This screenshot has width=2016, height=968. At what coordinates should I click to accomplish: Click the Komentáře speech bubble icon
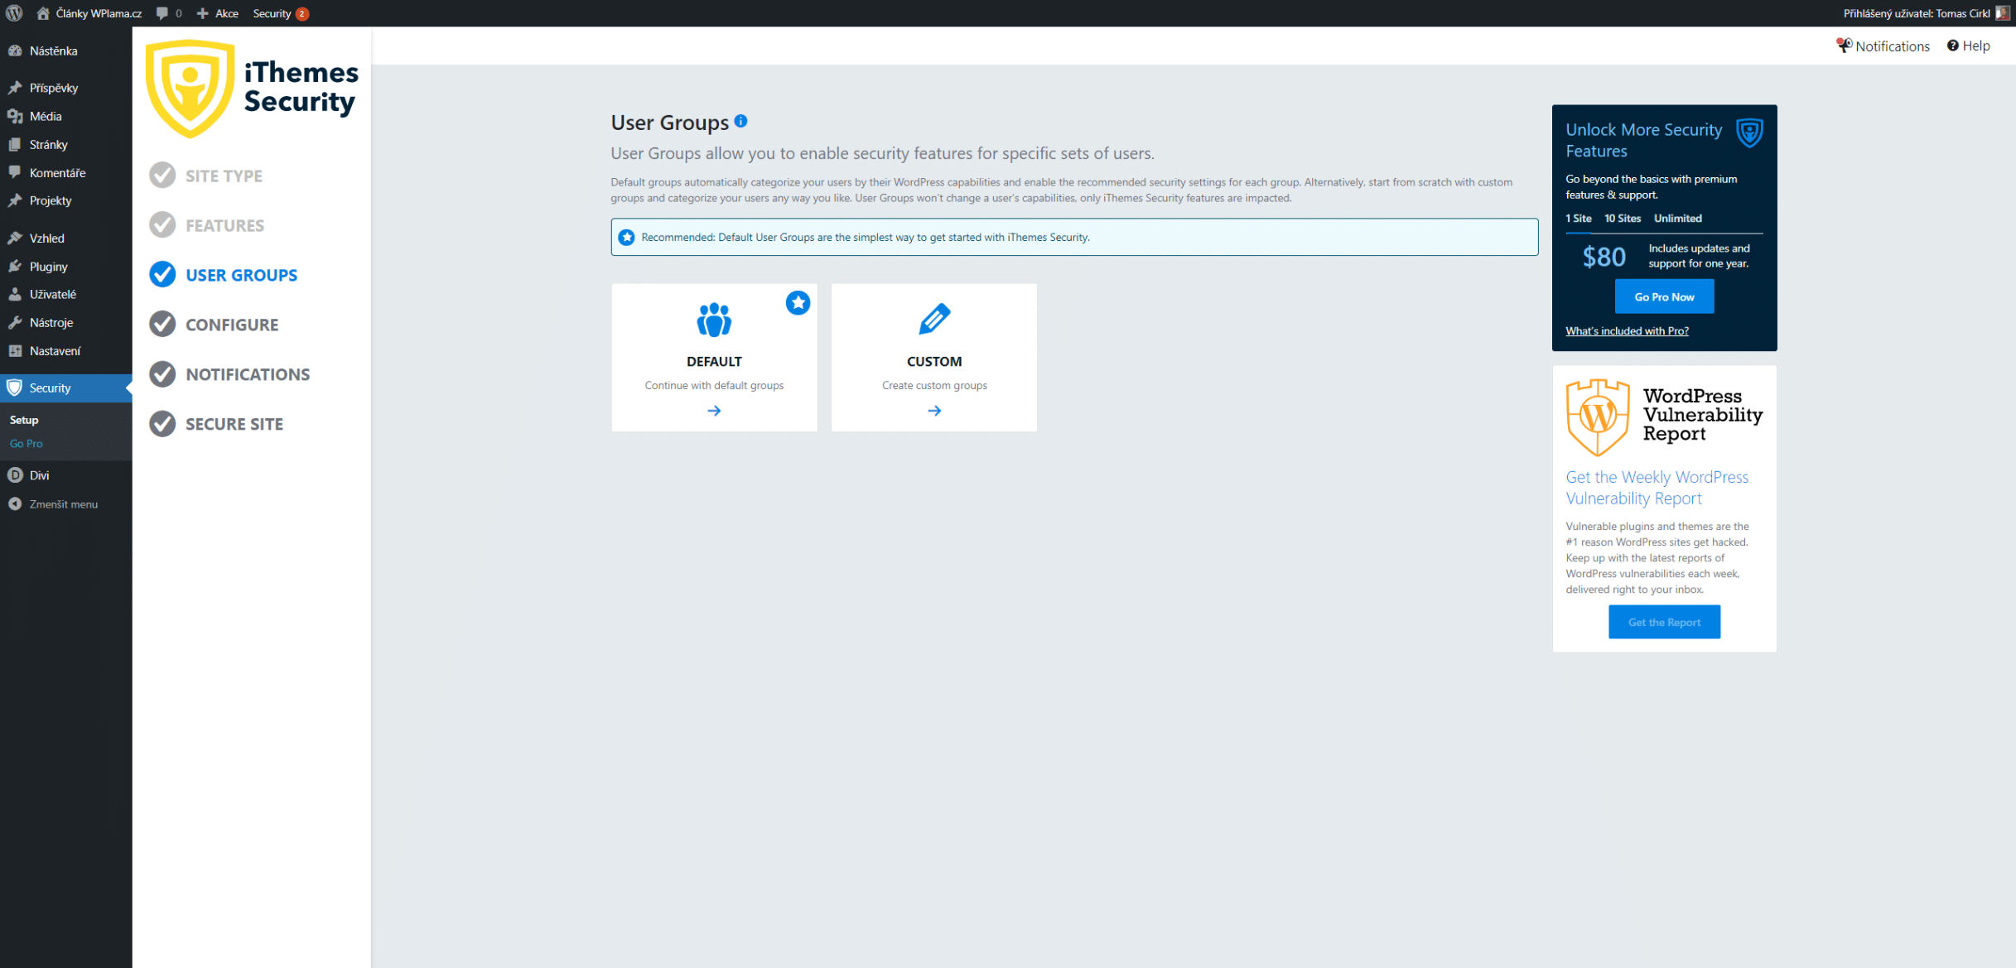tap(15, 172)
